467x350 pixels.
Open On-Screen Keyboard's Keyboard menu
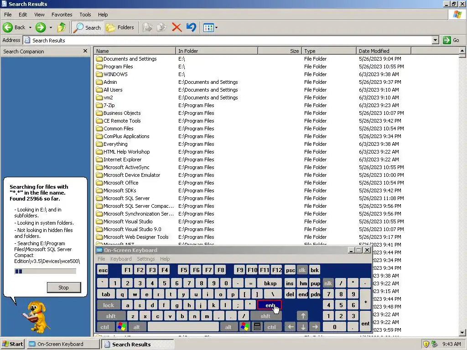pyautogui.click(x=120, y=259)
